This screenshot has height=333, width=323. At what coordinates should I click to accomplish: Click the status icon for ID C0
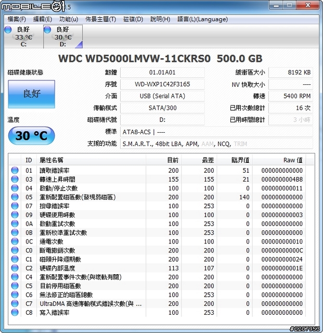[x=15, y=250]
